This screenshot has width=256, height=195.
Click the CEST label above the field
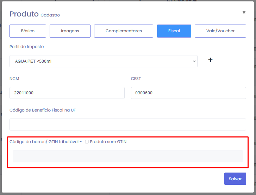click(x=136, y=79)
